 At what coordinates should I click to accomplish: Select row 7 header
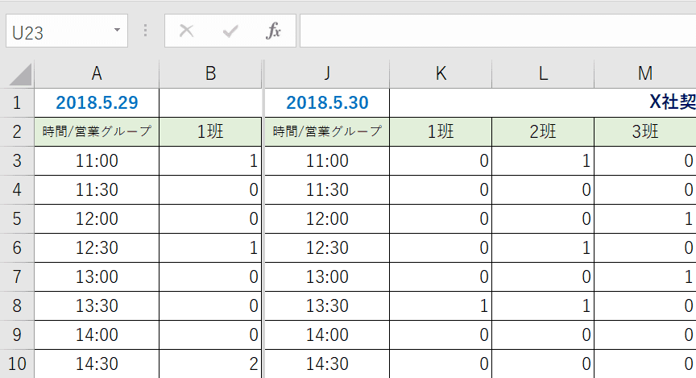17,276
